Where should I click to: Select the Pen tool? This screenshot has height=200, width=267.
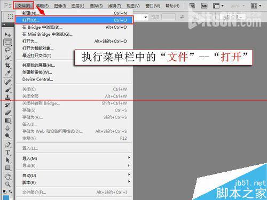coord(7,145)
